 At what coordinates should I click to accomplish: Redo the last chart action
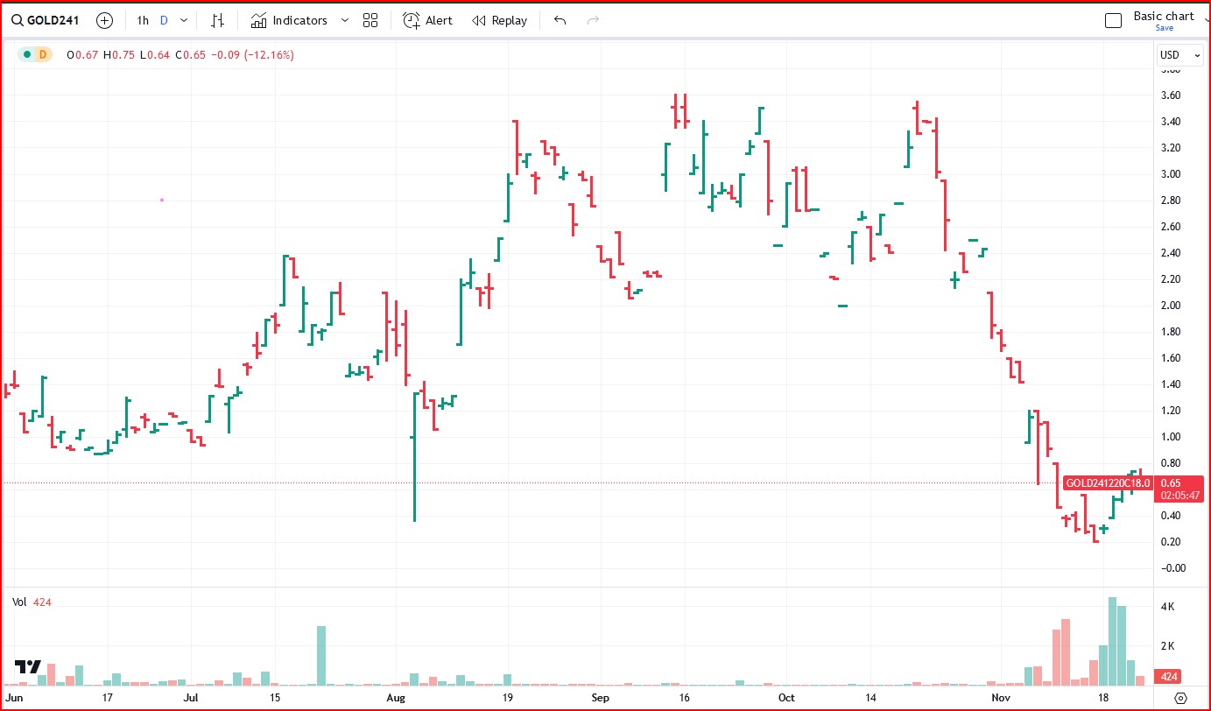tap(593, 20)
